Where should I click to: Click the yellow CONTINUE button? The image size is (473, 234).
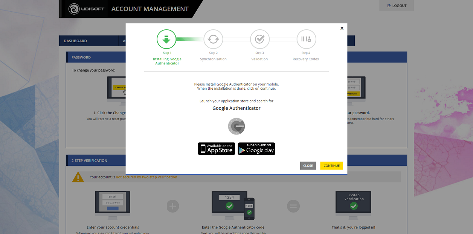tap(331, 166)
